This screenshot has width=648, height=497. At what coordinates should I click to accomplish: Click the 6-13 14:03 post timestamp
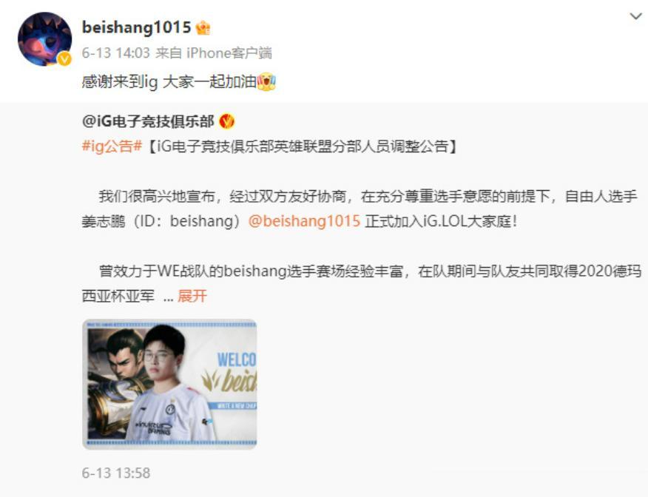coord(115,53)
